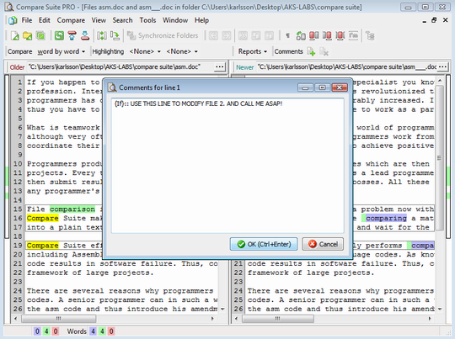Image resolution: width=455 pixels, height=339 pixels.
Task: Toggle the paragraph marks icon
Action: [x=287, y=35]
